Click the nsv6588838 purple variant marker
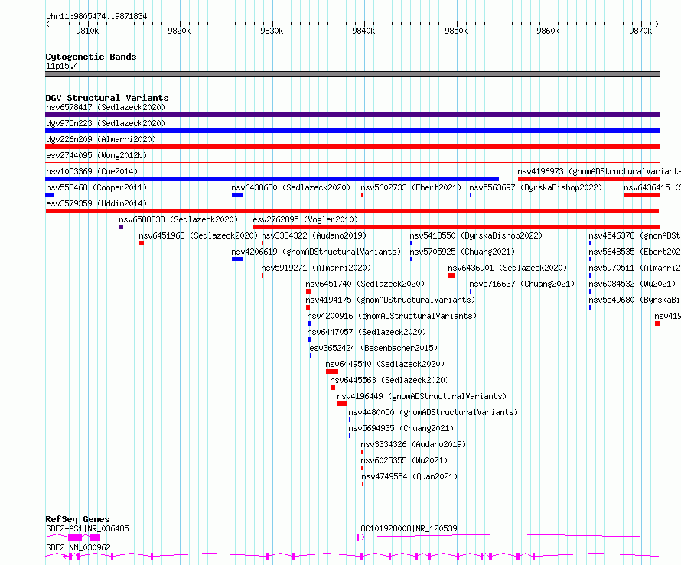 pos(121,227)
